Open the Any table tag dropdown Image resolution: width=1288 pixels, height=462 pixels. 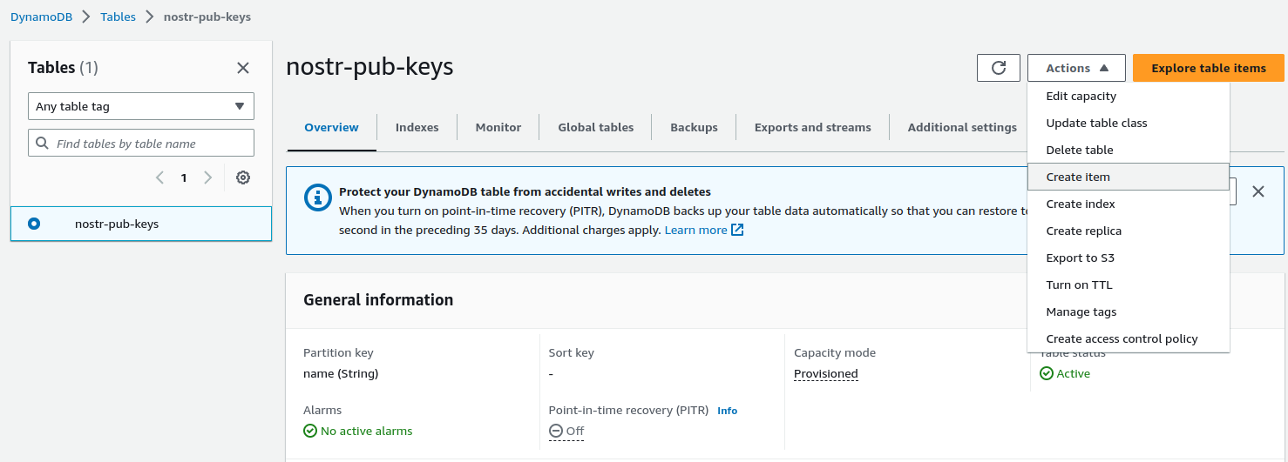(x=141, y=106)
